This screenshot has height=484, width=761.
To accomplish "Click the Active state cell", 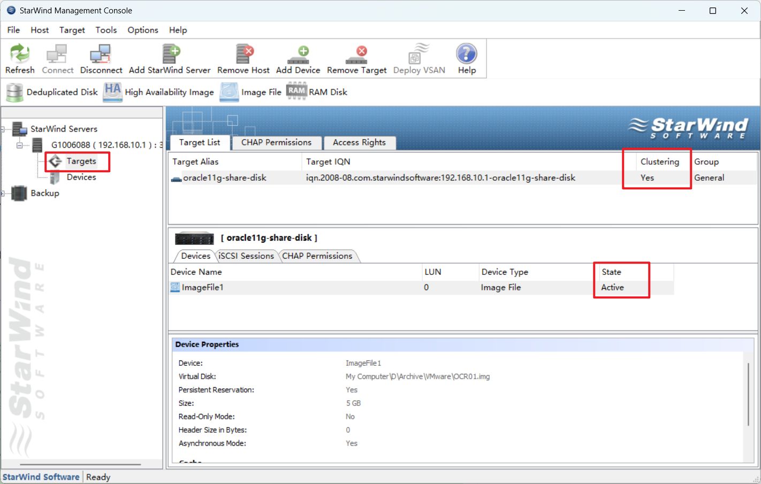I will 612,287.
